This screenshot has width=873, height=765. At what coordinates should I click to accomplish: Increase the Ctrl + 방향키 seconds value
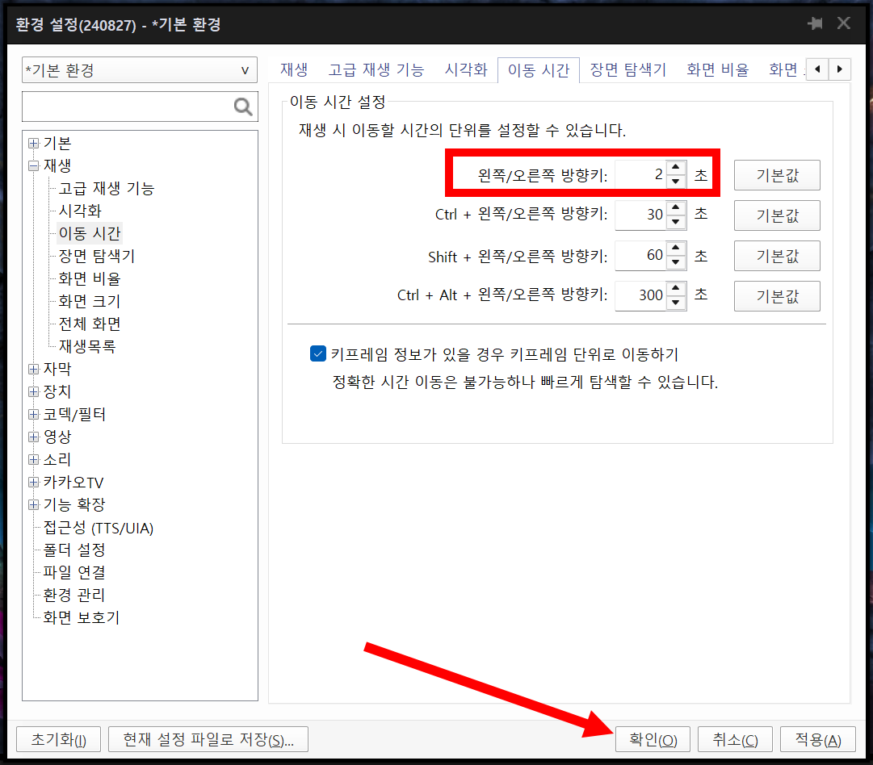(x=675, y=207)
